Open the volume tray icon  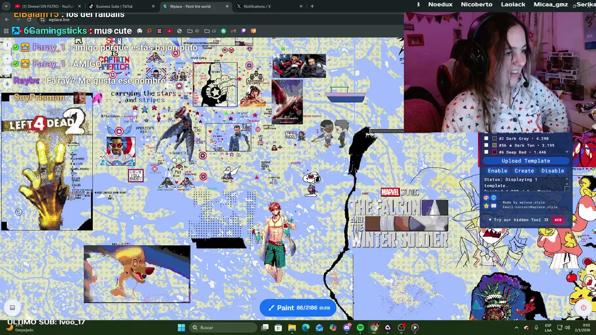coord(568,328)
